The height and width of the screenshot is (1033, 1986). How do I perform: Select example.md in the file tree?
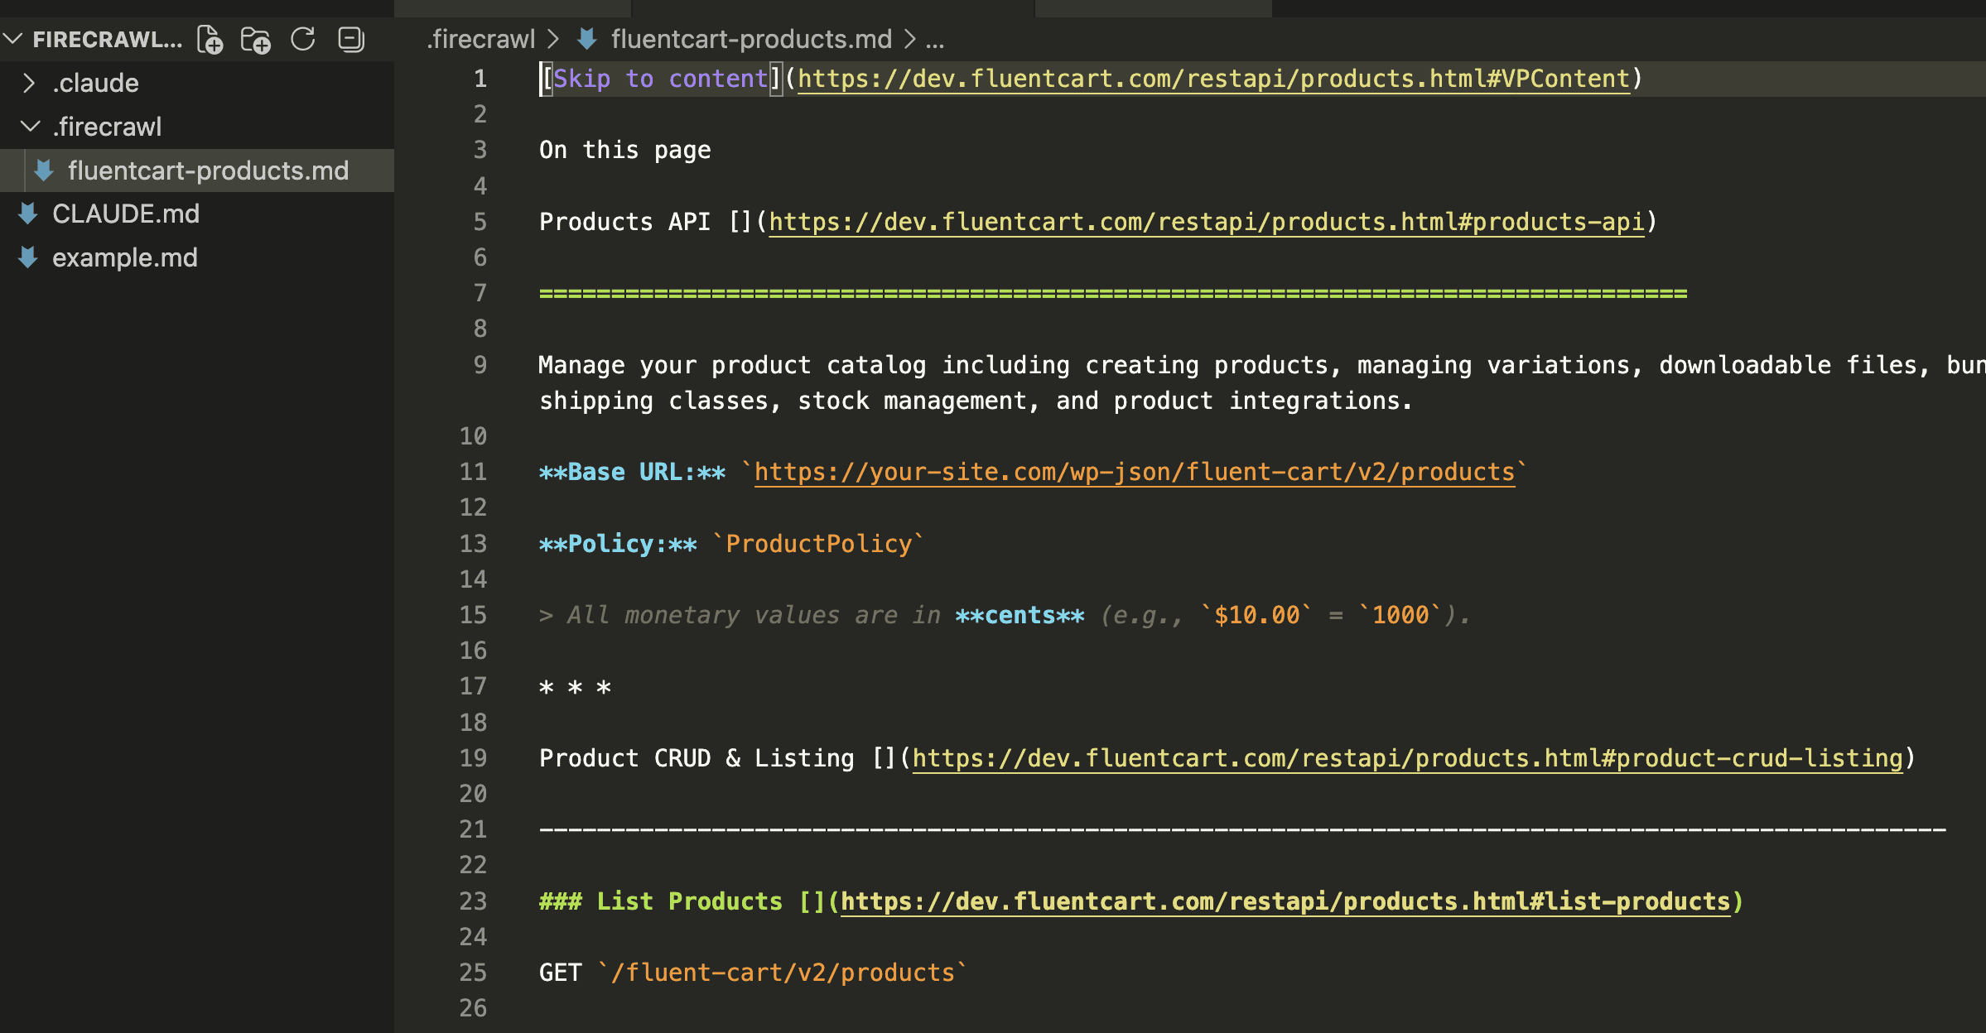point(125,257)
